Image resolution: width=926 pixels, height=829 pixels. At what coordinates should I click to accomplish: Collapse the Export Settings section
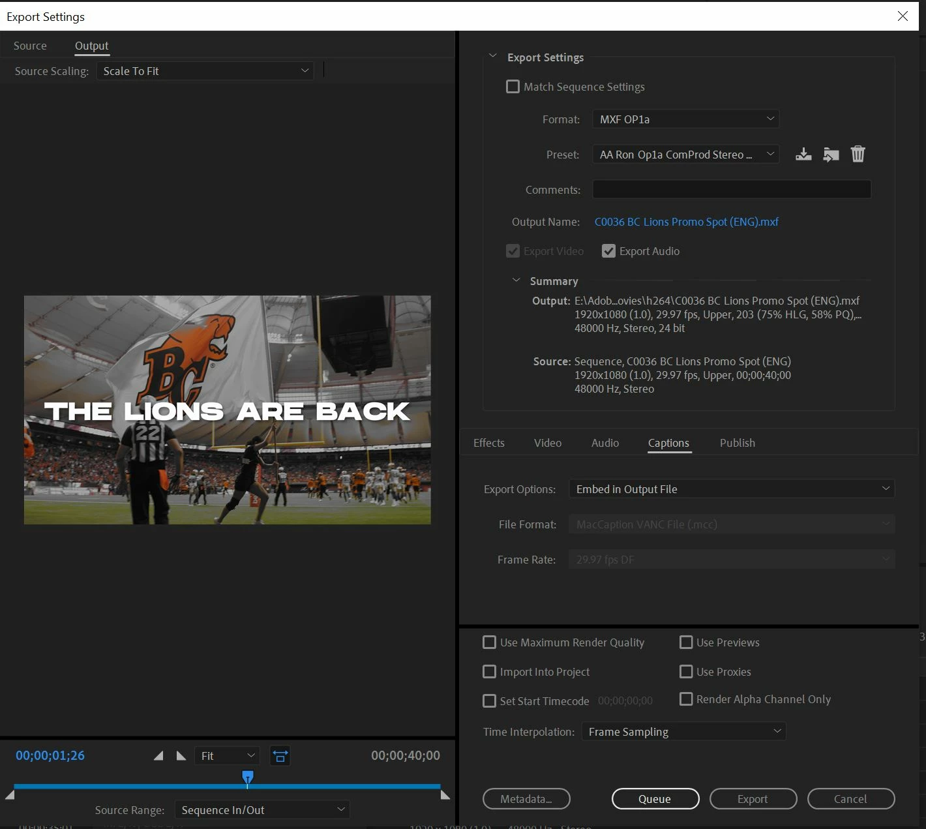[x=493, y=57]
